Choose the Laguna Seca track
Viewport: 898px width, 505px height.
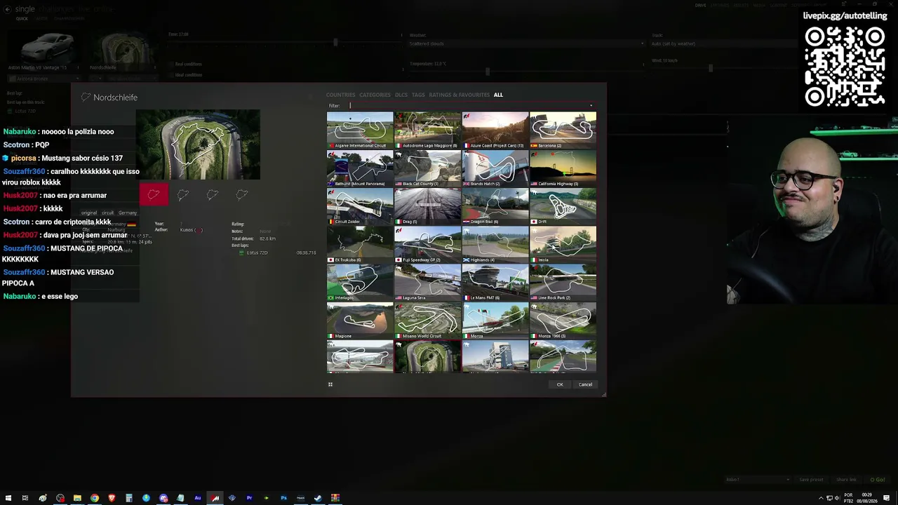pos(427,283)
